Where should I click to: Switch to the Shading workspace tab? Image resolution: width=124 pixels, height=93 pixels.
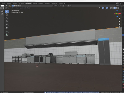coord(35,3)
